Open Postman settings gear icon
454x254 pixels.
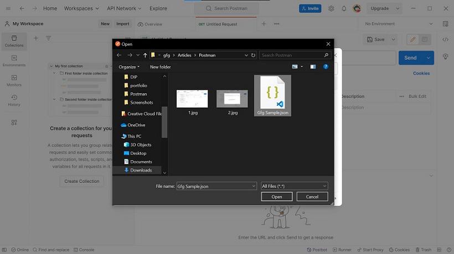click(x=331, y=9)
